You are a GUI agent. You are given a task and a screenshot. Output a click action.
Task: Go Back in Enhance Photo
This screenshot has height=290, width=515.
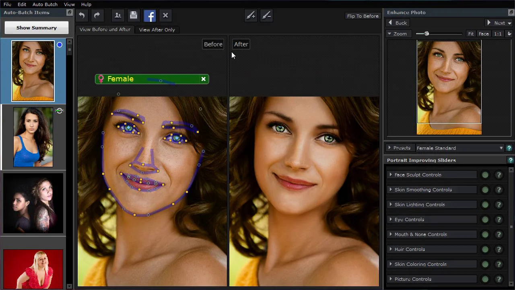click(398, 23)
